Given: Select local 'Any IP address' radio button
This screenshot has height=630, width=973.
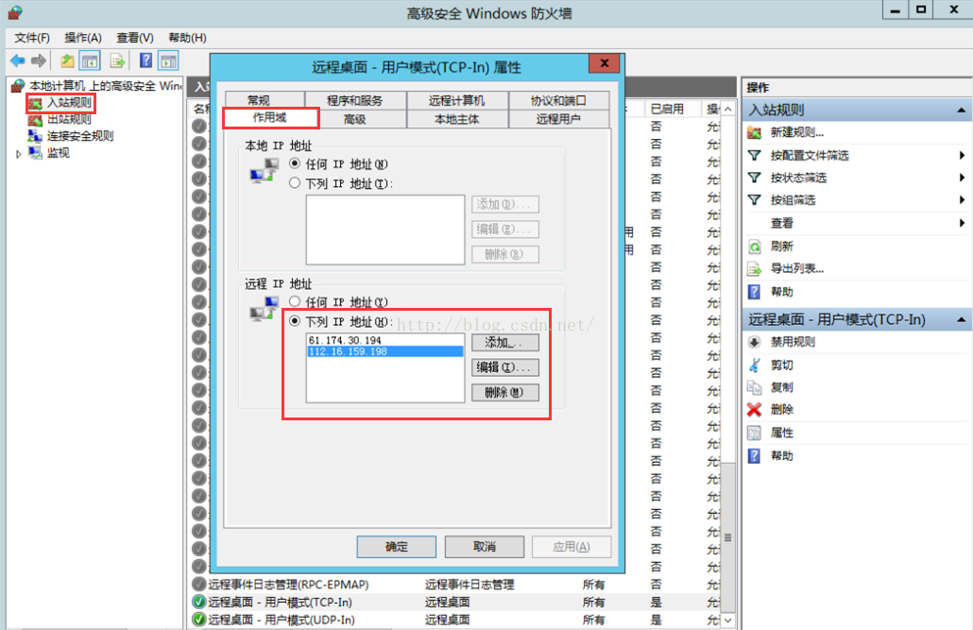Looking at the screenshot, I should pyautogui.click(x=295, y=163).
